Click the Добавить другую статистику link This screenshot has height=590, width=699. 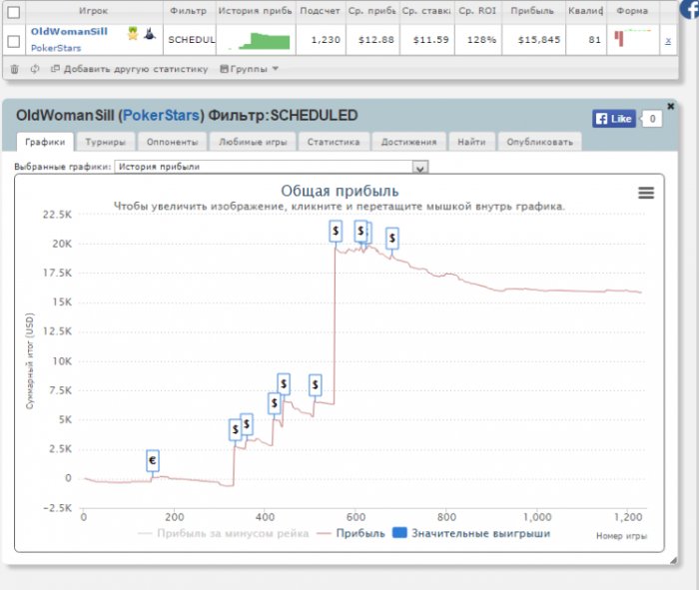click(130, 69)
